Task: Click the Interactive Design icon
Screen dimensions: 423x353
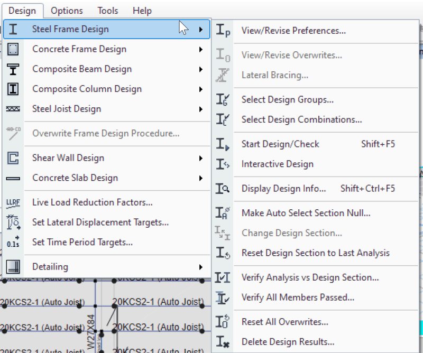Action: pyautogui.click(x=223, y=164)
